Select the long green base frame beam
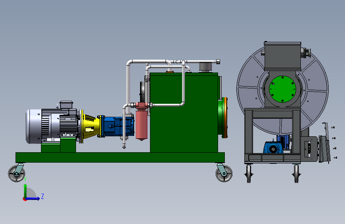Image resolution: width=345 pixels, height=224 pixels. pyautogui.click(x=120, y=157)
